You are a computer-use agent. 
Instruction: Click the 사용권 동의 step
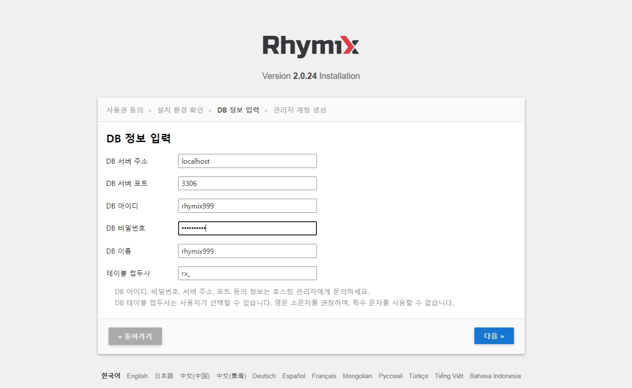125,110
